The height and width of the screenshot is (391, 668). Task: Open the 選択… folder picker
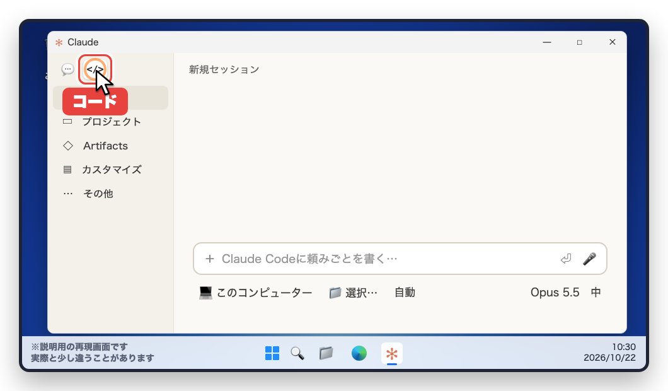353,293
